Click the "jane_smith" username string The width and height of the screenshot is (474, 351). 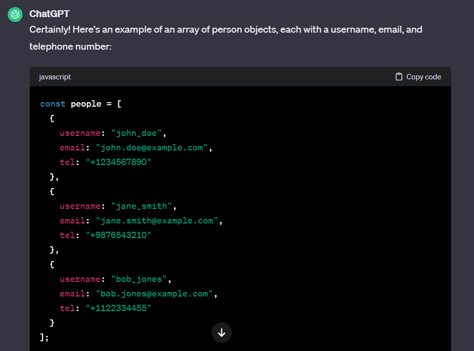(141, 206)
